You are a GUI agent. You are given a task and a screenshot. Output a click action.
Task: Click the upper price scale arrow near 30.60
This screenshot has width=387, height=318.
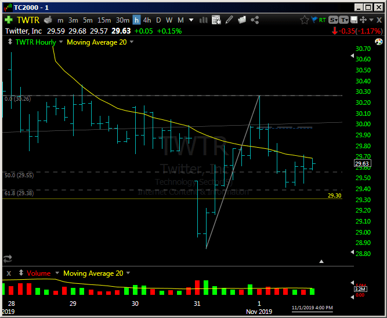click(352, 56)
